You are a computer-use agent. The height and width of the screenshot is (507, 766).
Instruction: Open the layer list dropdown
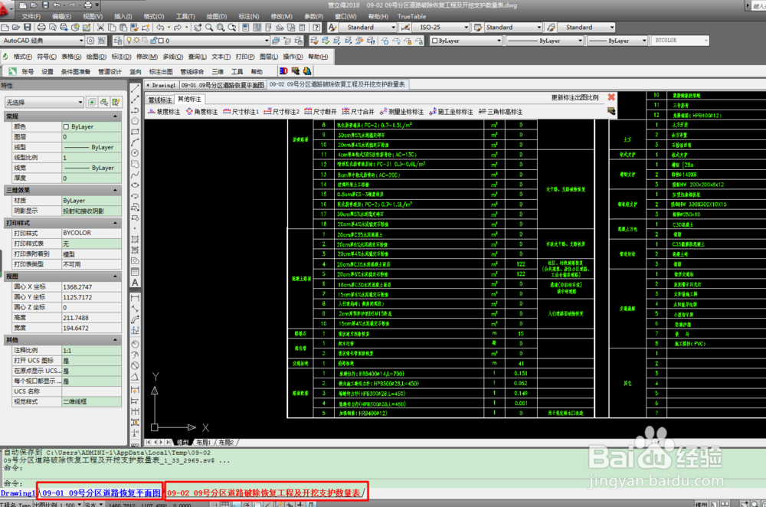click(267, 41)
